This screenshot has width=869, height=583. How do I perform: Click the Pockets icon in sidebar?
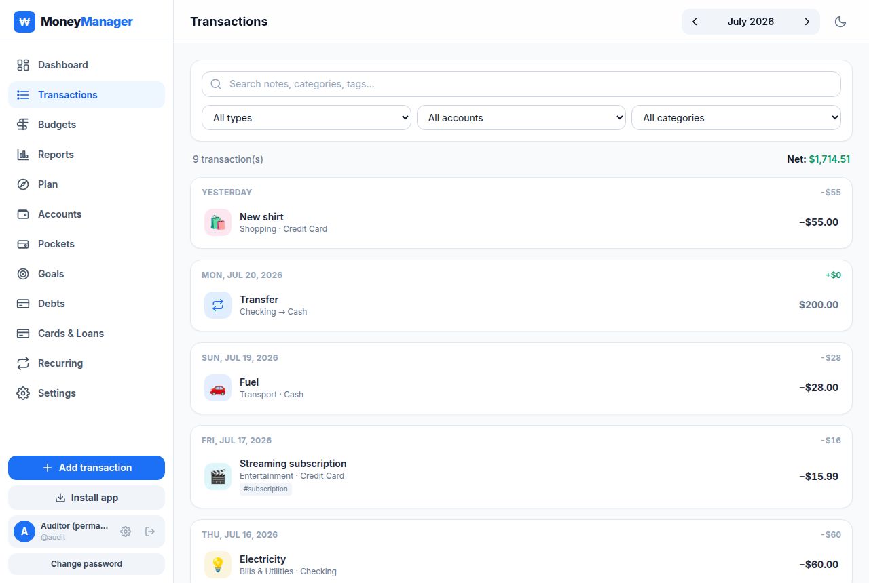click(23, 244)
